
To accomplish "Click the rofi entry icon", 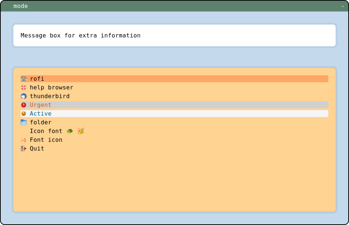I will [x=24, y=79].
